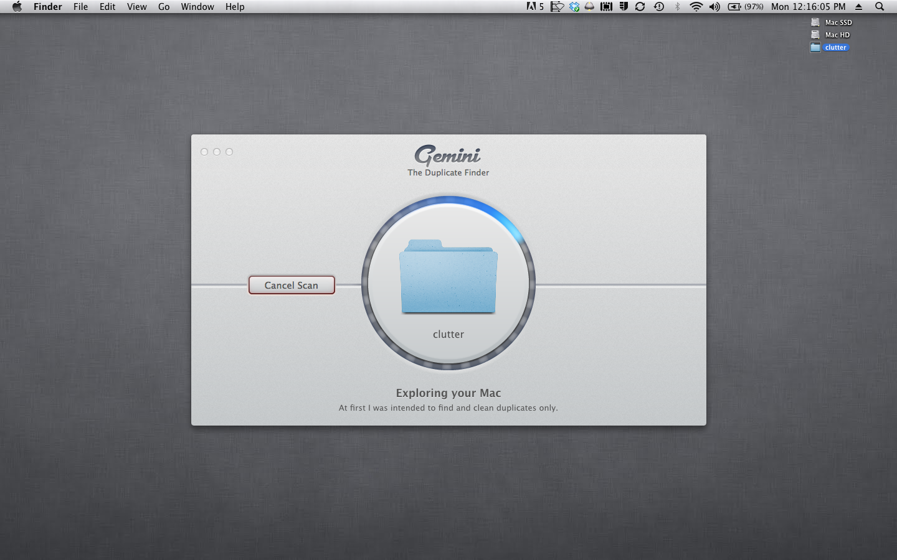Click the clutter folder in the scan circle
The height and width of the screenshot is (560, 897).
click(448, 278)
